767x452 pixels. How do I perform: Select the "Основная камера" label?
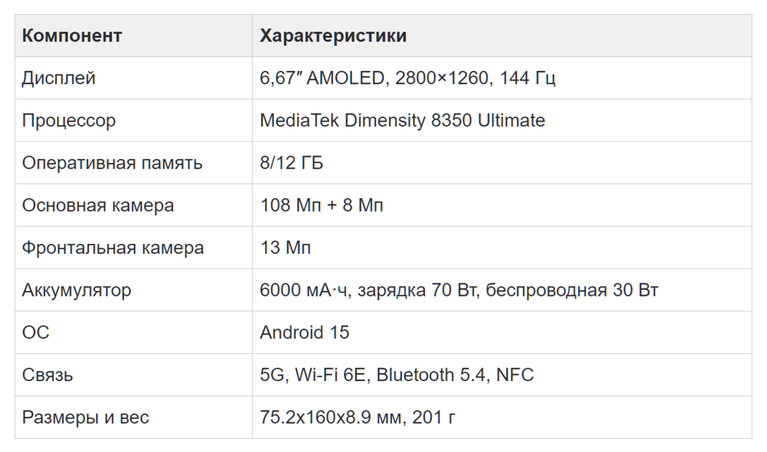click(x=98, y=205)
